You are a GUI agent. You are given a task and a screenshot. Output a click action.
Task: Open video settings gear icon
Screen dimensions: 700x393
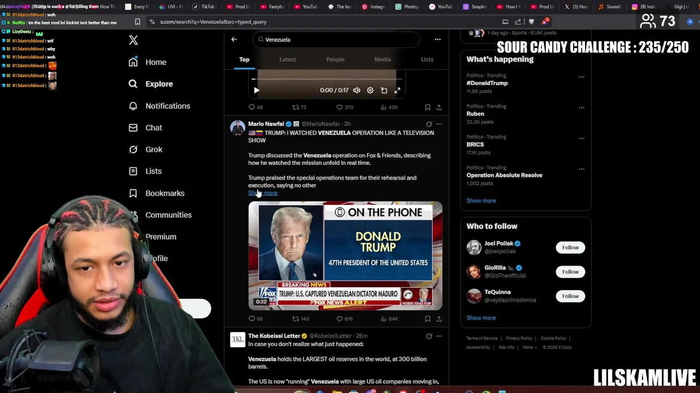click(x=370, y=91)
